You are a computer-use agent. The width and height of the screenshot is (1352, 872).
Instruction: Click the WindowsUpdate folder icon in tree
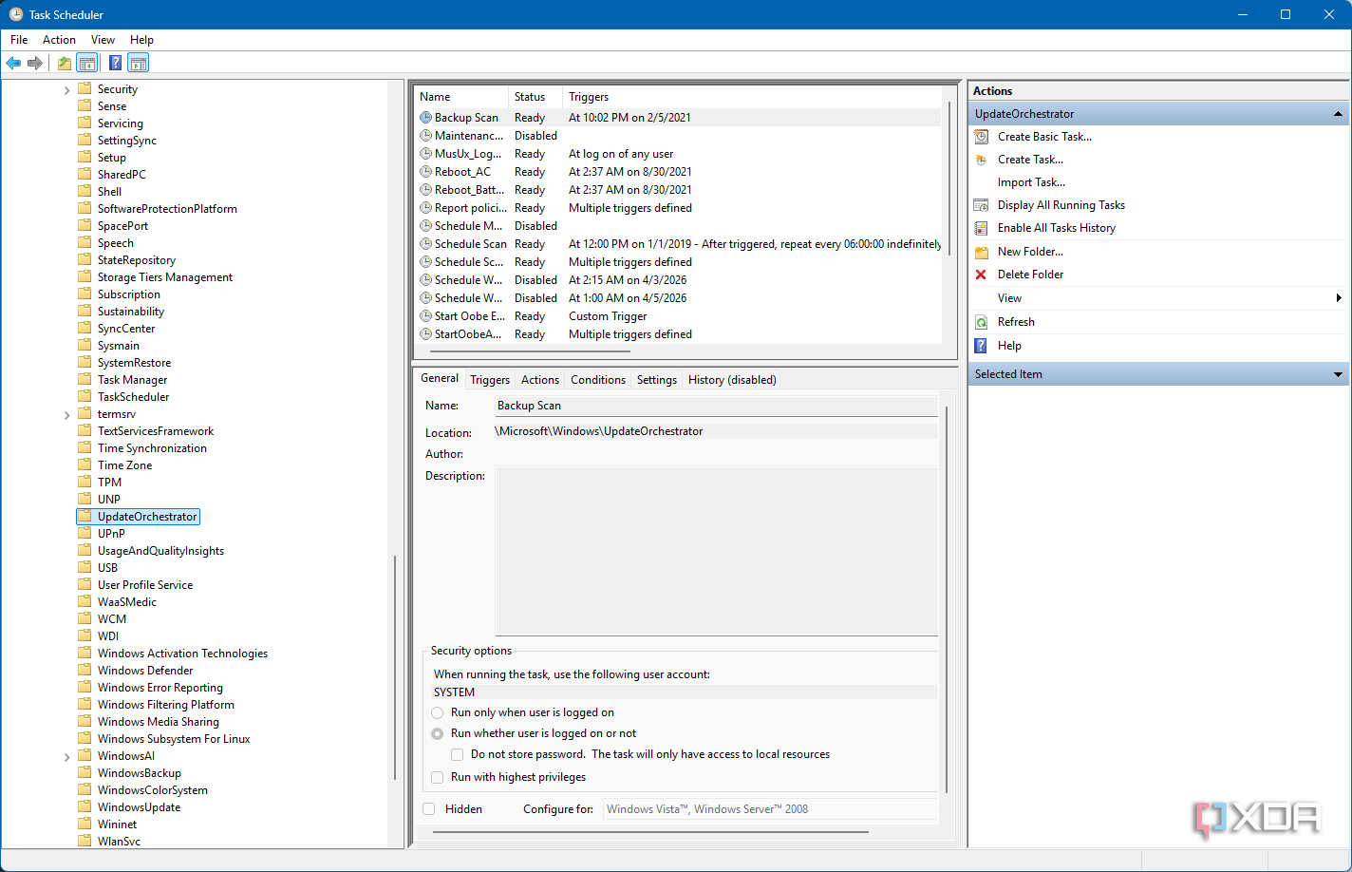coord(84,807)
